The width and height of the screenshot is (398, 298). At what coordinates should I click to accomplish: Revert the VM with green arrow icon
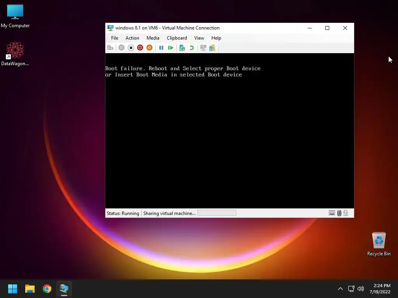tap(192, 48)
